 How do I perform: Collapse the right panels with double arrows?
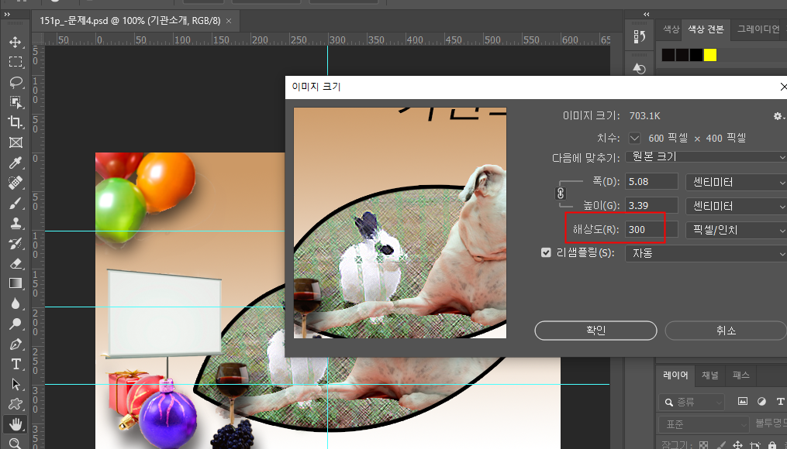(x=647, y=15)
